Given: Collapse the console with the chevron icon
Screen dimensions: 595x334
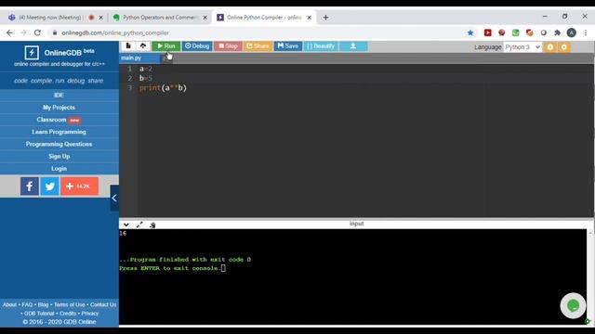Looking at the screenshot, I should point(126,225).
